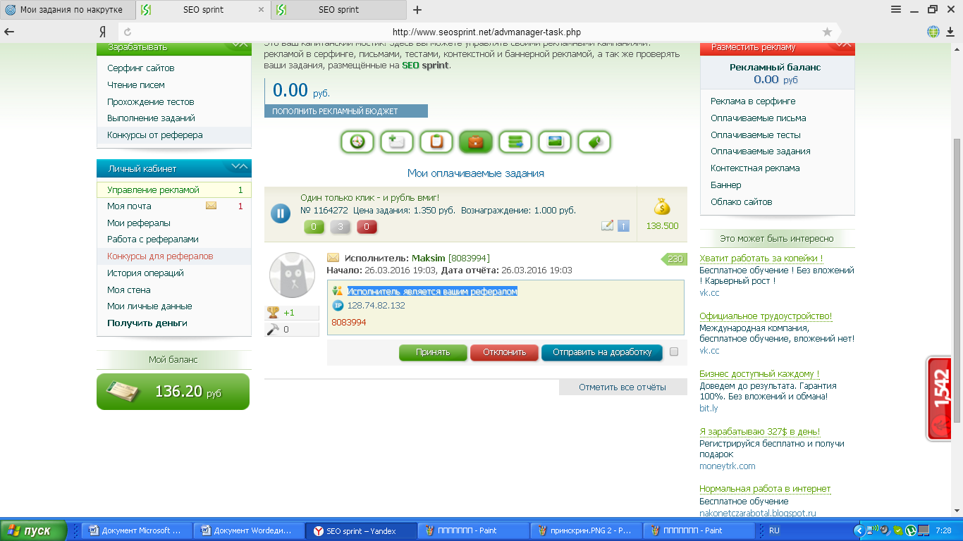
Task: Open a new browser tab
Action: (x=417, y=10)
